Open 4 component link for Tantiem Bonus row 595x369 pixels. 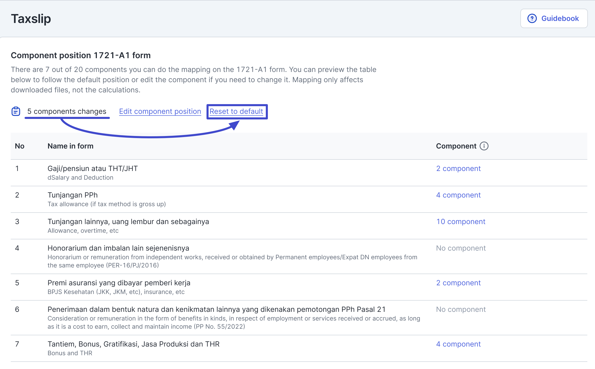(458, 344)
